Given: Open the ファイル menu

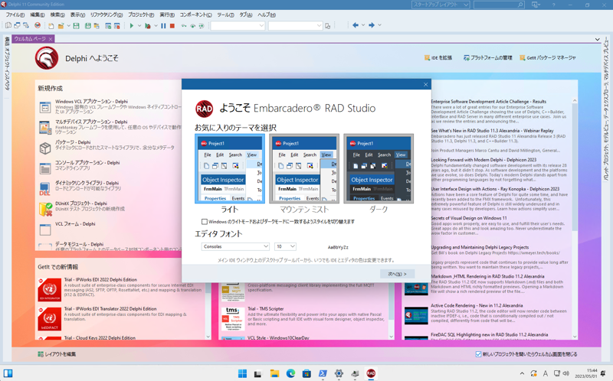Looking at the screenshot, I should tap(15, 15).
